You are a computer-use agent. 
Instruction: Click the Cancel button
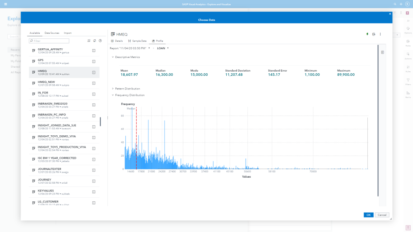[382, 215]
